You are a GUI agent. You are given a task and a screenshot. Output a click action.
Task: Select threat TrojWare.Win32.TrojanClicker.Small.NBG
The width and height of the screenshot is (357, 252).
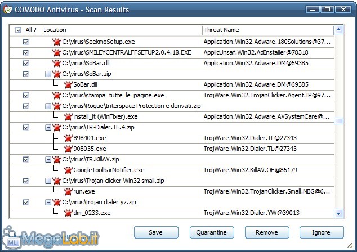click(266, 191)
